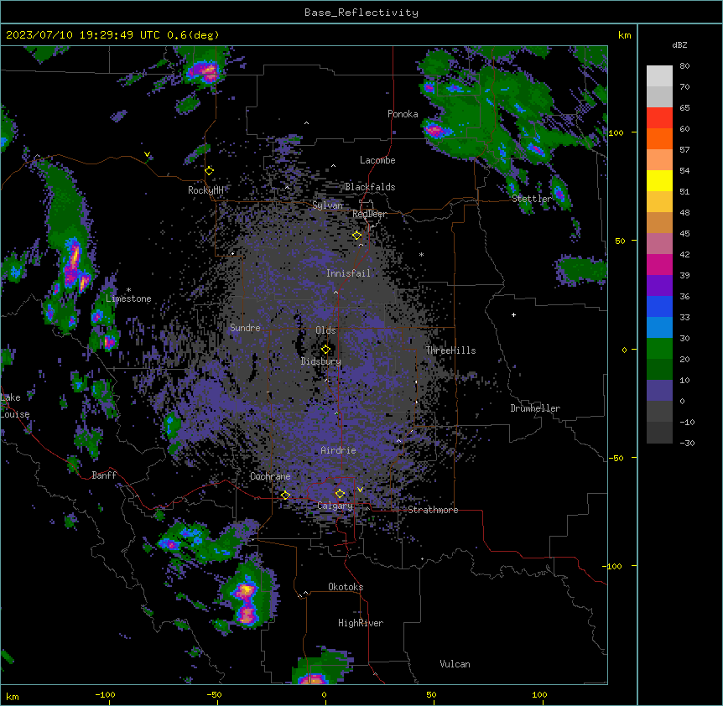
Task: Click the Base_Reflectivity title
Action: coord(361,13)
